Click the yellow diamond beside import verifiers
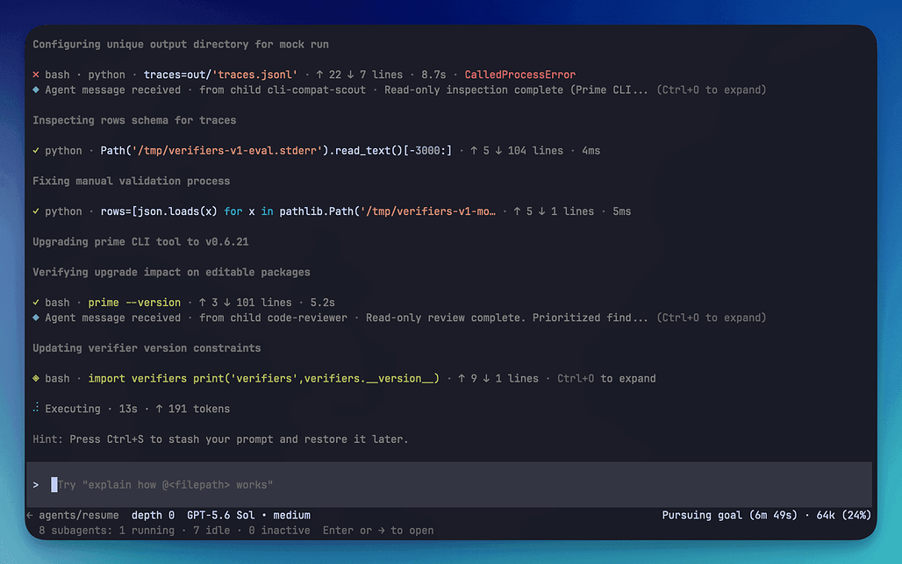This screenshot has width=902, height=564. point(36,378)
